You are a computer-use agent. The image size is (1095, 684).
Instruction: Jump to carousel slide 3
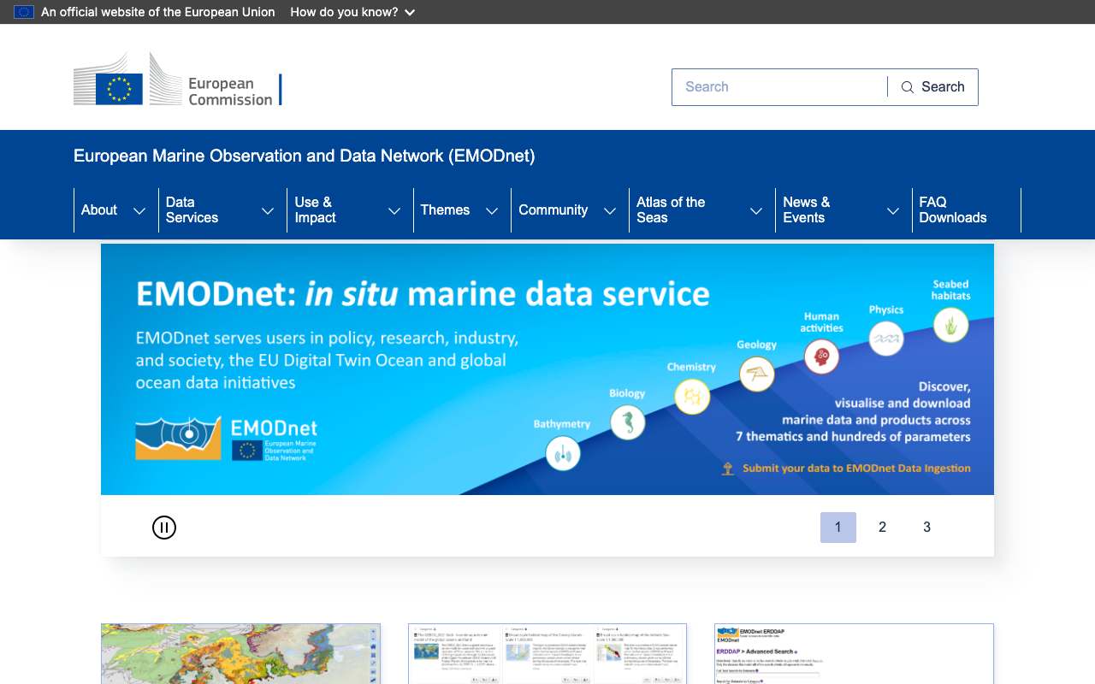(x=926, y=528)
